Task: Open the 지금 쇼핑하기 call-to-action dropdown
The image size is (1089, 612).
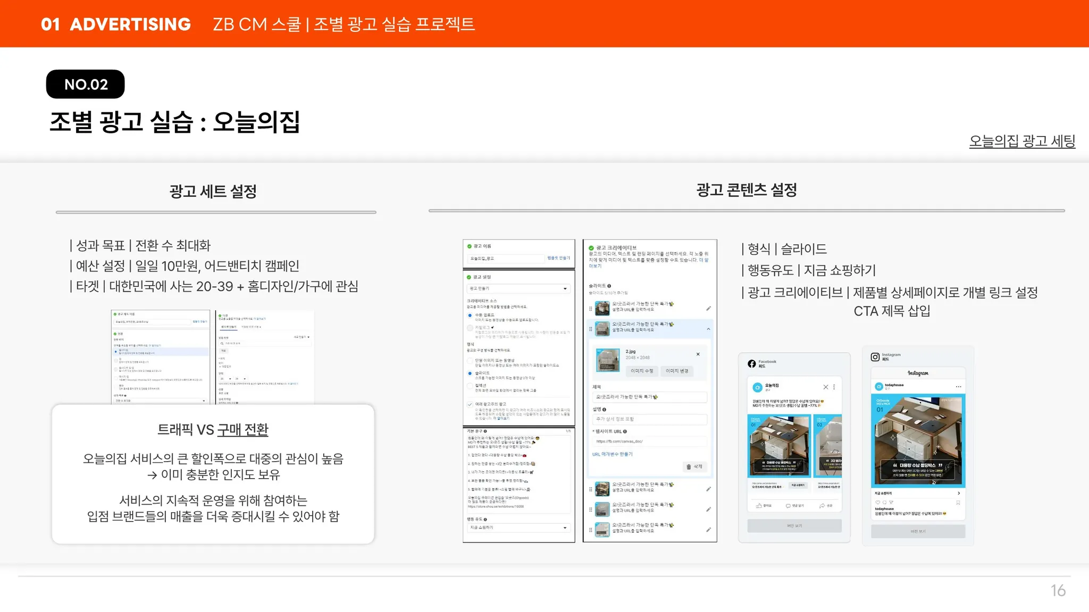Action: click(518, 528)
